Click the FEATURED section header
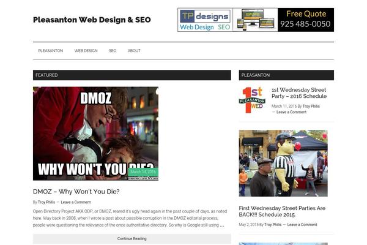The width and height of the screenshot is (367, 245). [132, 75]
